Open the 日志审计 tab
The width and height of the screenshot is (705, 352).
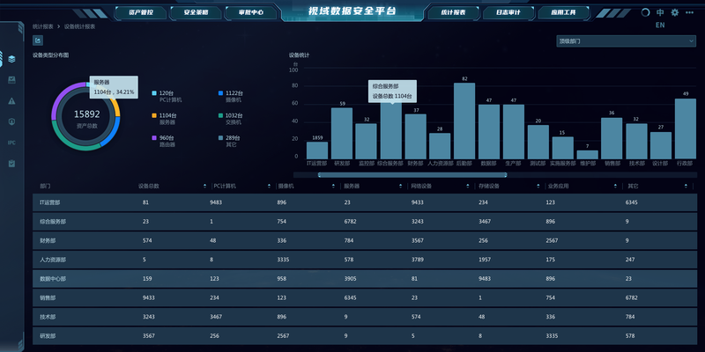click(508, 12)
